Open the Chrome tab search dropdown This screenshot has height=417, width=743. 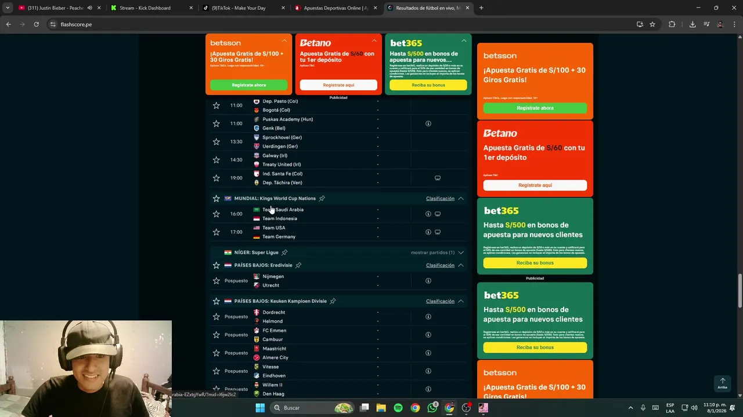8,8
